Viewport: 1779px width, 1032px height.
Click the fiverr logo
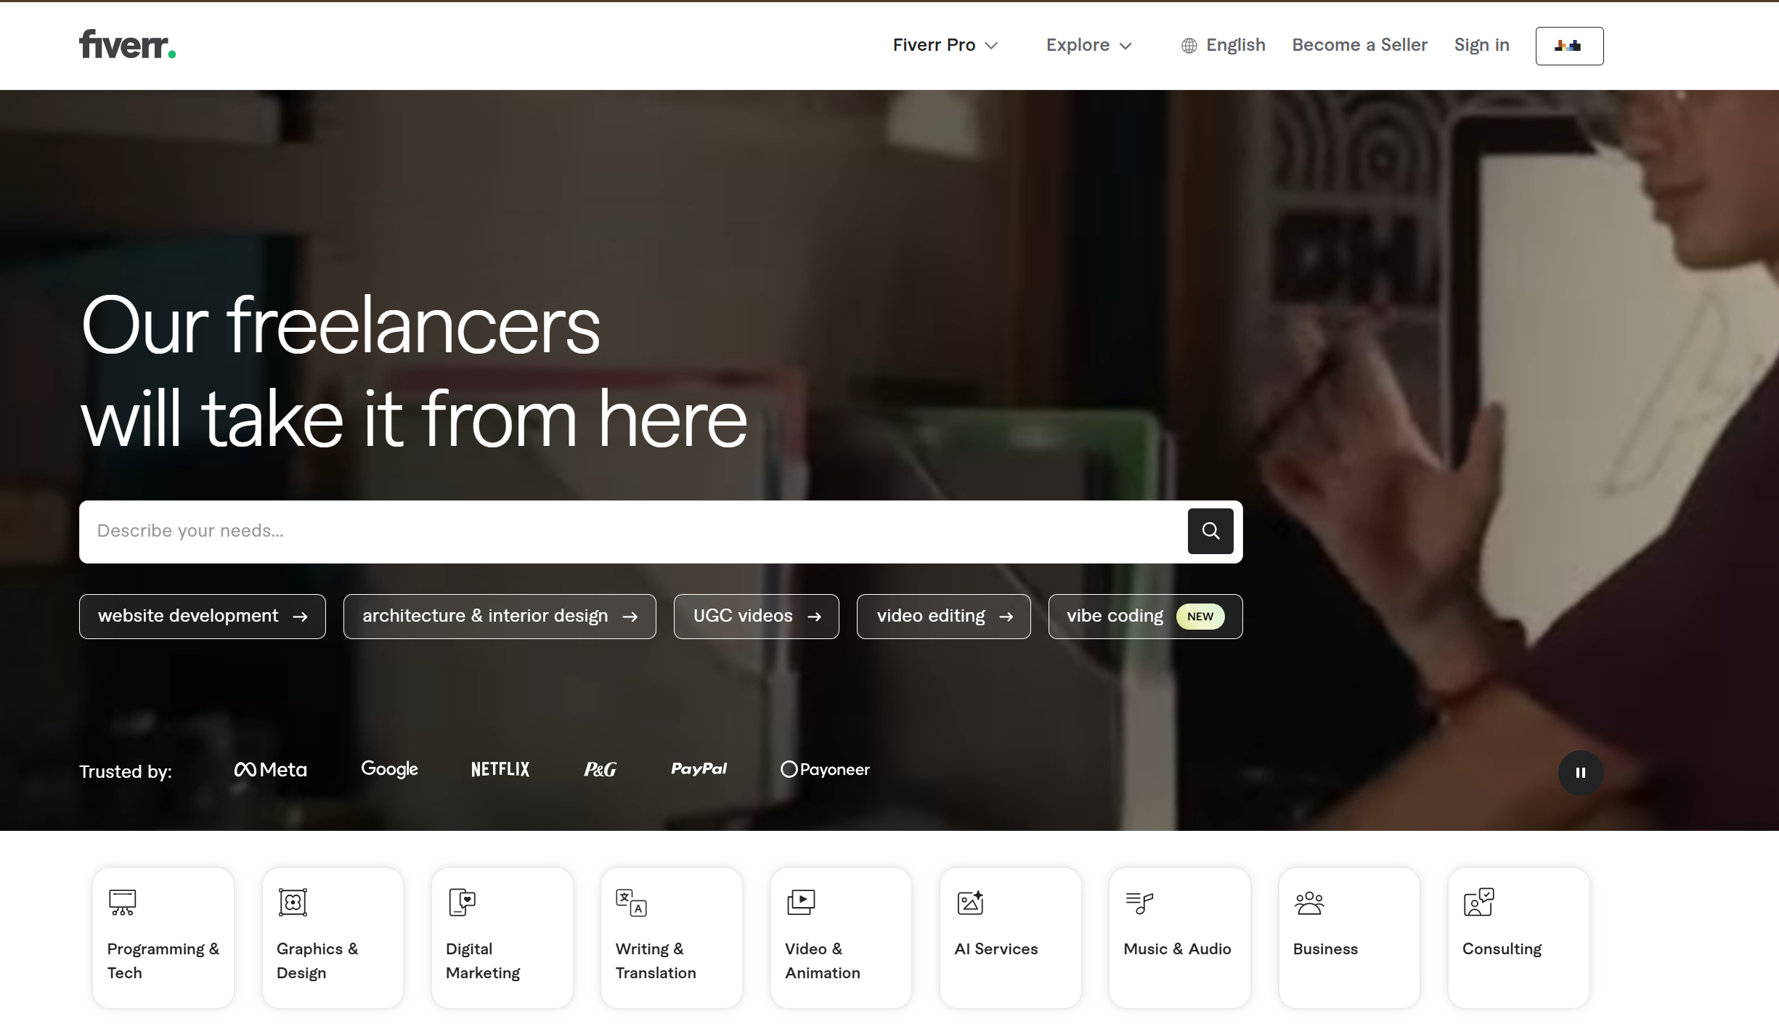coord(126,44)
